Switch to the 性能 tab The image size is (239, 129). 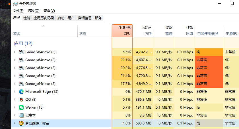(27, 18)
